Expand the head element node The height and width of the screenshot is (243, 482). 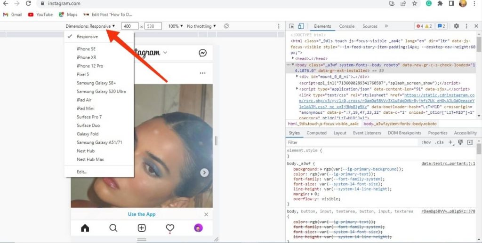coord(293,58)
